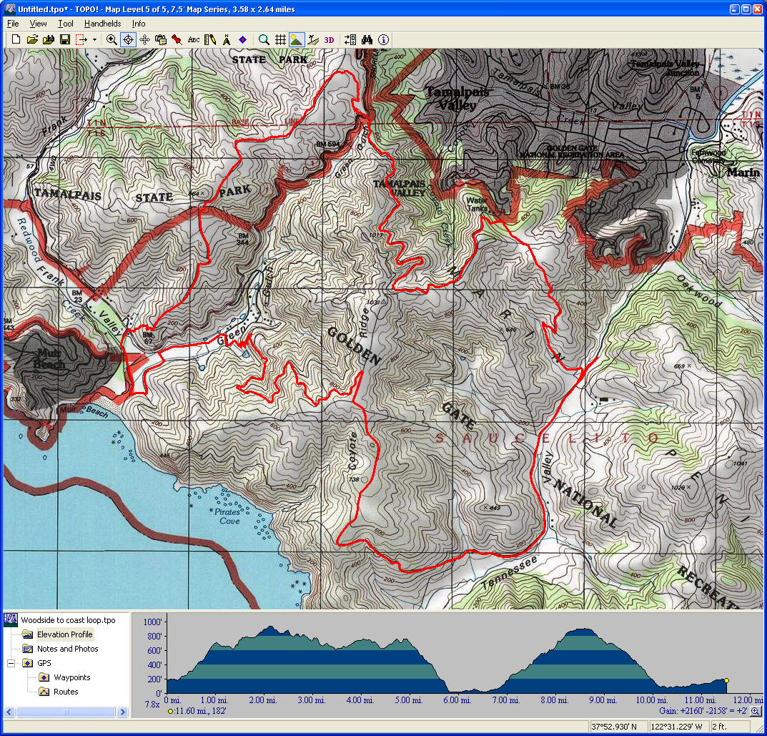This screenshot has width=767, height=736.
Task: Open the dropdown arrow beside export icon
Action: tap(94, 40)
